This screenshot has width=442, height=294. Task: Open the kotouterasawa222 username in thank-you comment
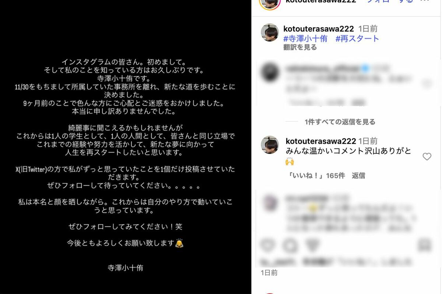pos(321,141)
